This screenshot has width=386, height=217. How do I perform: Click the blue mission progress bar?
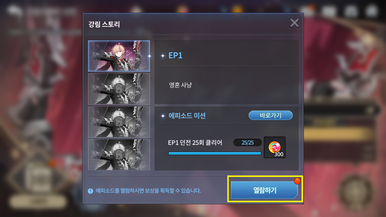(x=214, y=153)
